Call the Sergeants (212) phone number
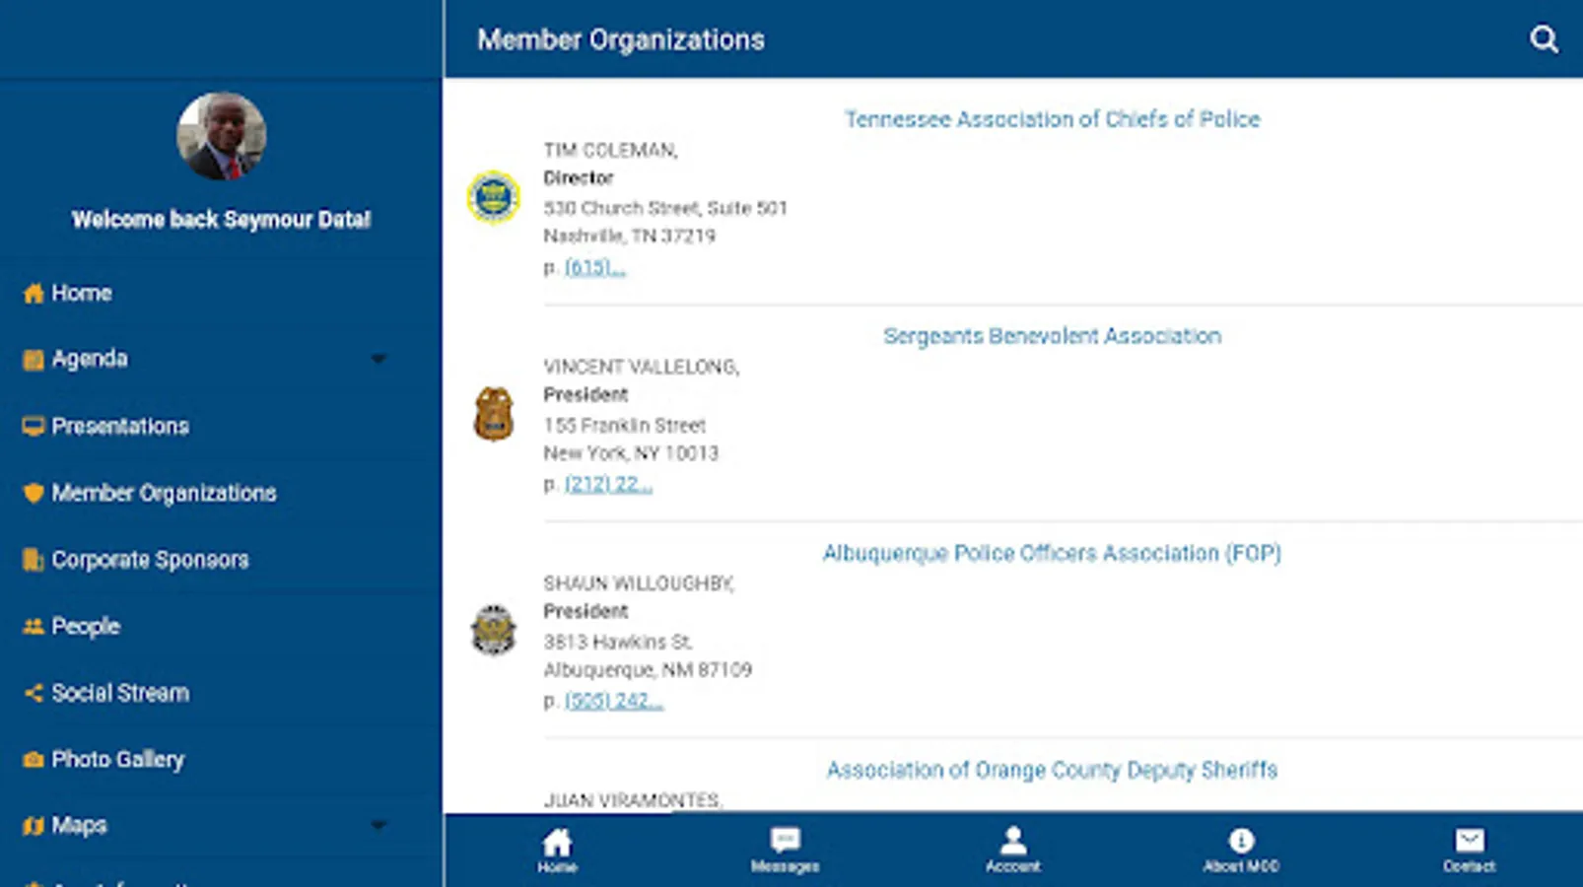 pyautogui.click(x=608, y=484)
